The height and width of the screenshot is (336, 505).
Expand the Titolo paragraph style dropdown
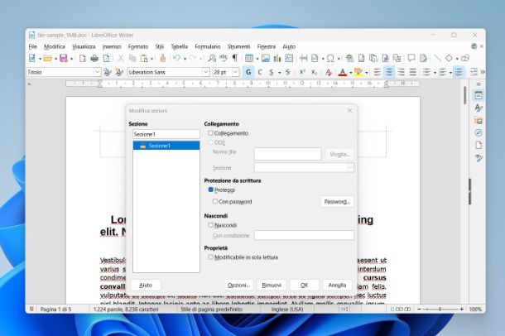pyautogui.click(x=97, y=72)
